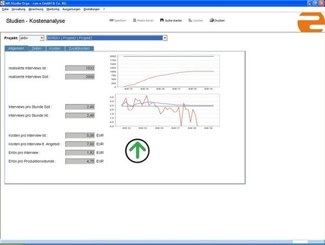Click the Speichern save icon

tap(111, 20)
